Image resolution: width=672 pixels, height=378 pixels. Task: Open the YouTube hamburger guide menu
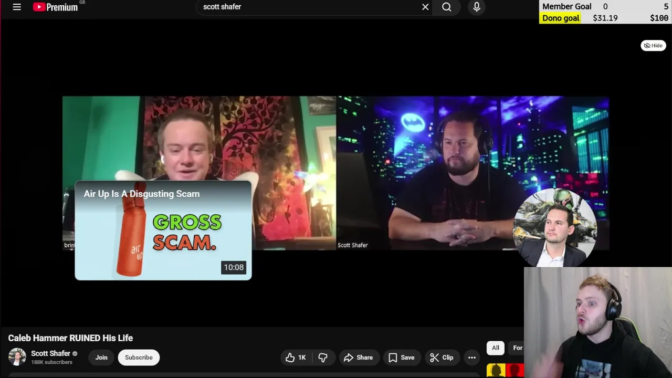[17, 7]
